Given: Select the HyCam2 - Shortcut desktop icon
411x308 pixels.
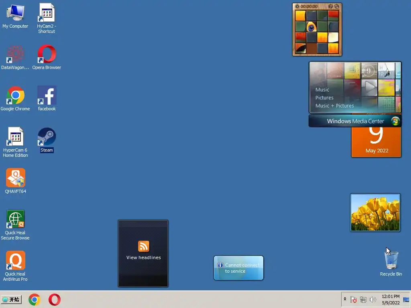Looking at the screenshot, I should tap(47, 18).
